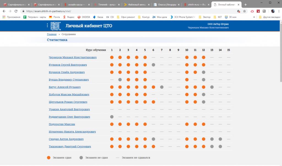The height and width of the screenshot is (166, 282).
Task: Open the OKDESK bookmark
Action: point(84,17)
